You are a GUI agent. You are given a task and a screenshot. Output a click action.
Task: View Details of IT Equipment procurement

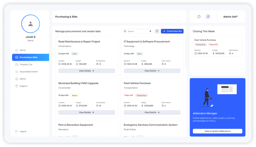pos(152,71)
